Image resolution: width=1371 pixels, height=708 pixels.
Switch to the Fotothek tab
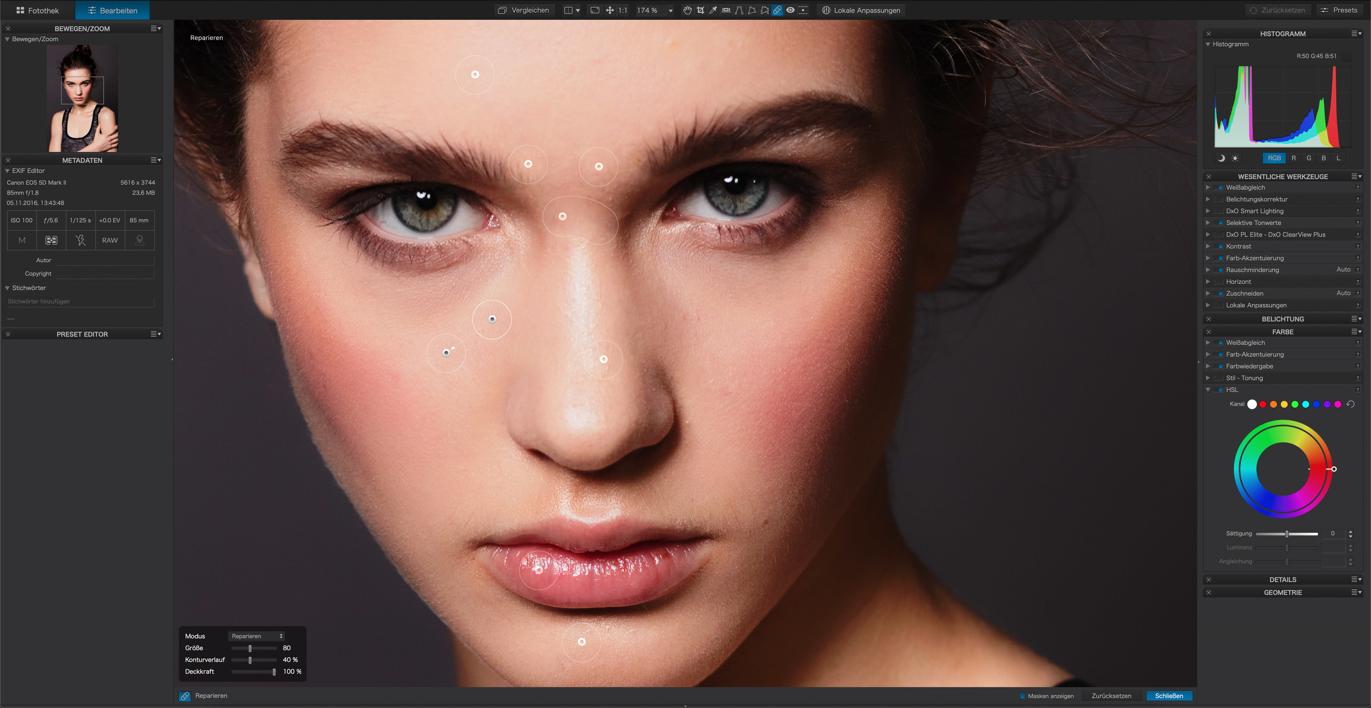[38, 10]
